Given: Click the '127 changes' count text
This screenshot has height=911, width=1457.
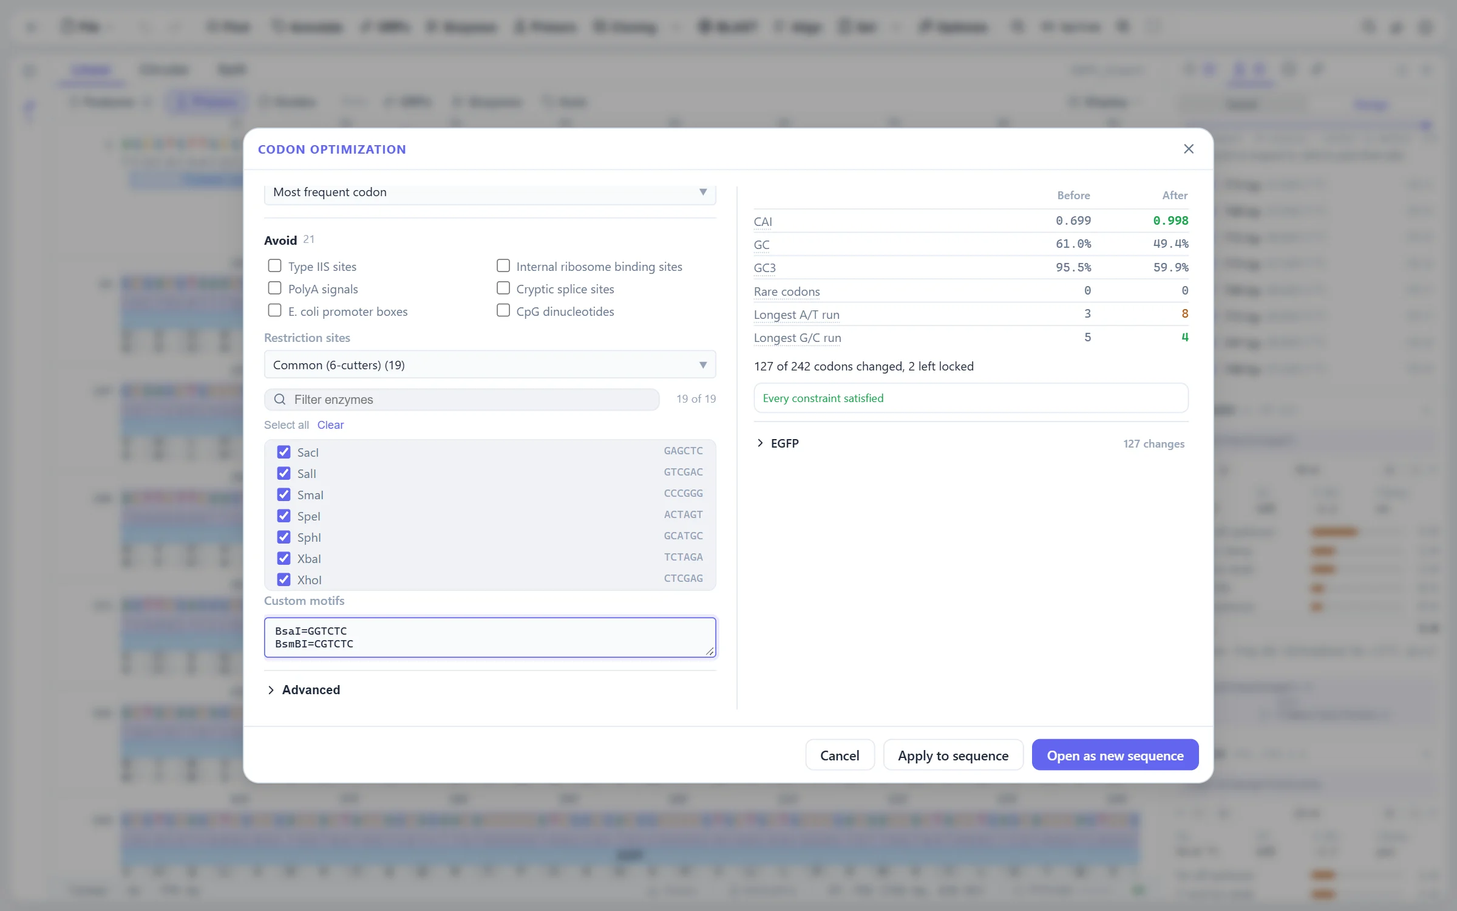Looking at the screenshot, I should 1153,443.
